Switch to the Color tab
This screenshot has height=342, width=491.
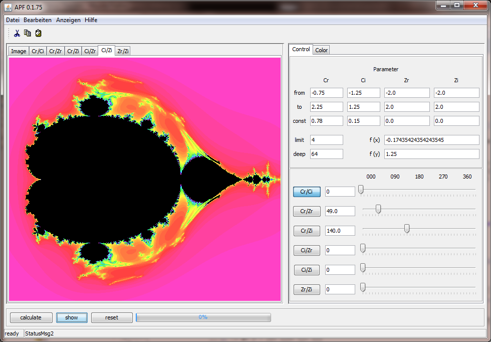click(x=321, y=50)
